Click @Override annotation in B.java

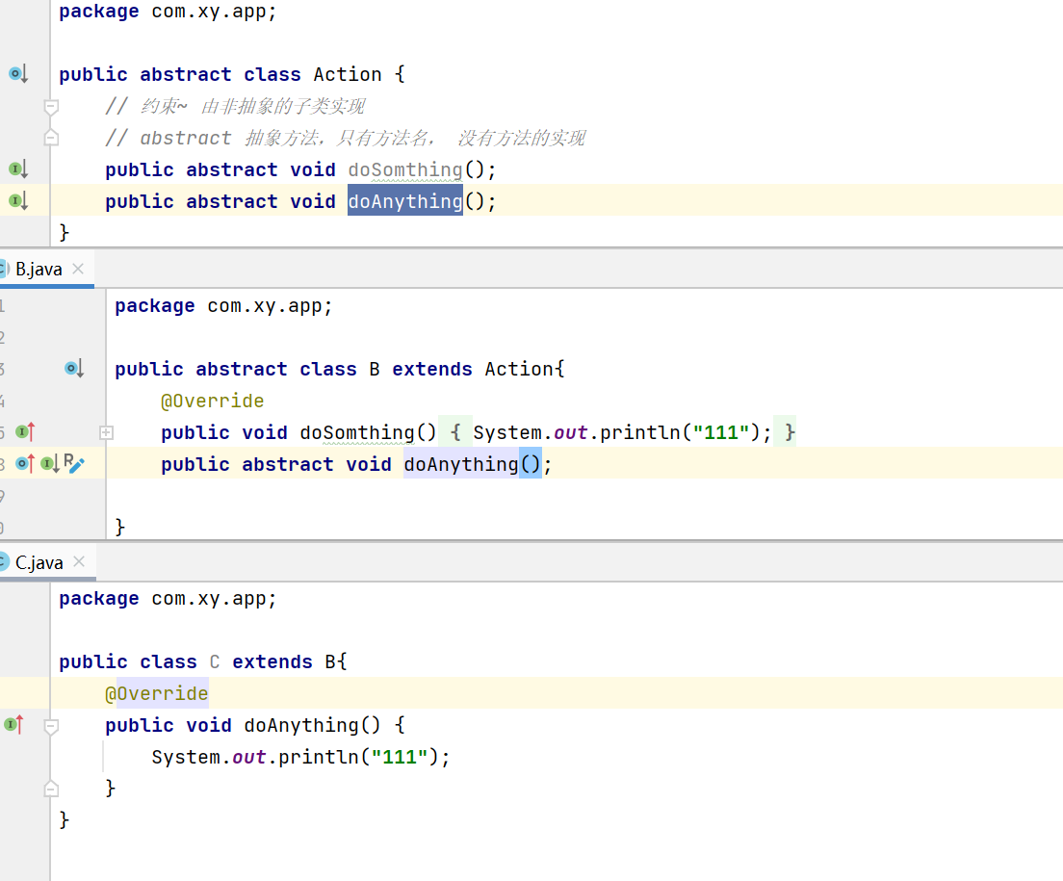click(212, 402)
